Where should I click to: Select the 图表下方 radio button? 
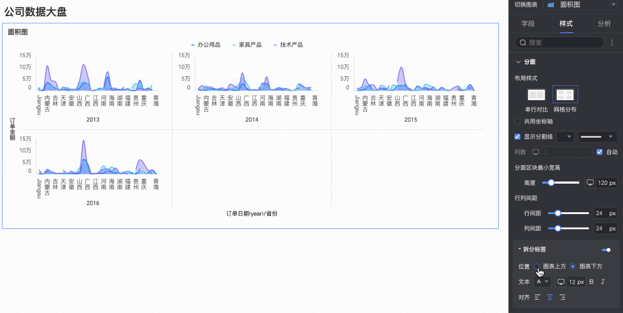click(x=572, y=266)
